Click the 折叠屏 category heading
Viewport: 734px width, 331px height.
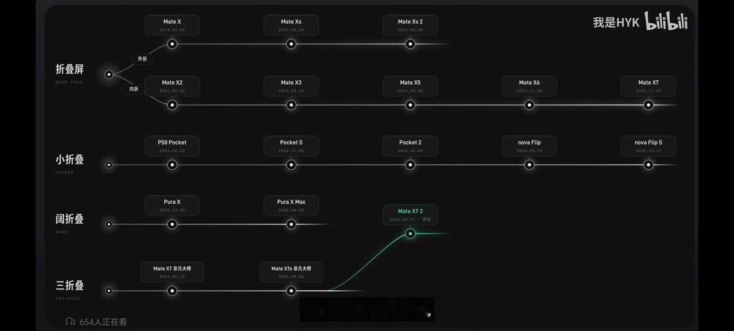pos(69,69)
